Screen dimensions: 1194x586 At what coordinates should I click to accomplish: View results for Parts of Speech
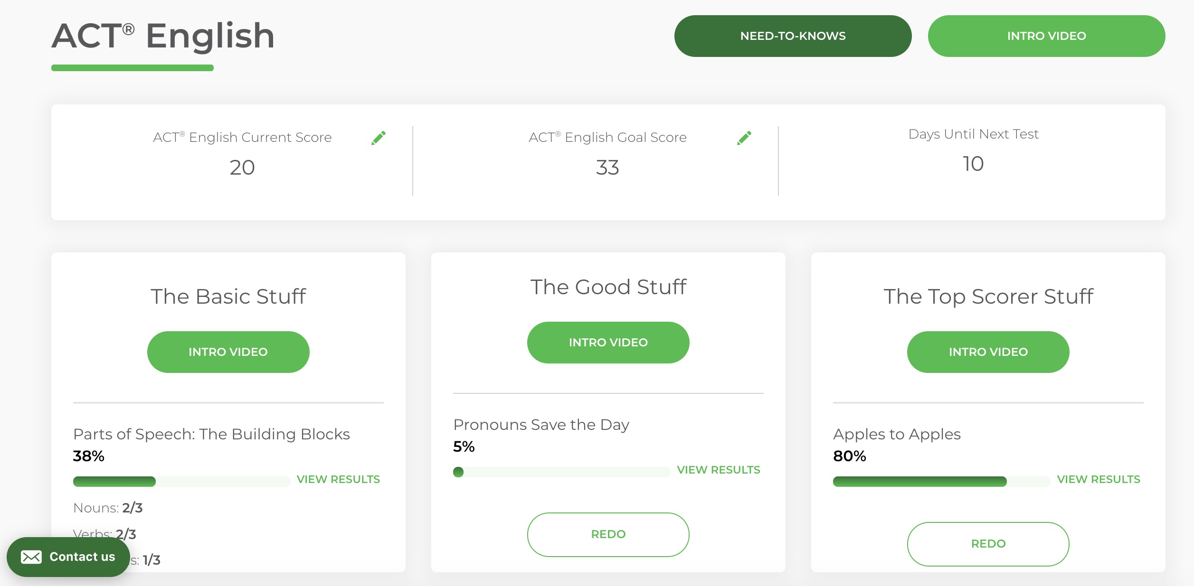coord(338,479)
